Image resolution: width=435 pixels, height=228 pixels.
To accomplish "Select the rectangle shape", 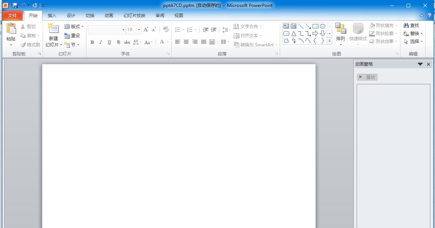I will 316,26.
